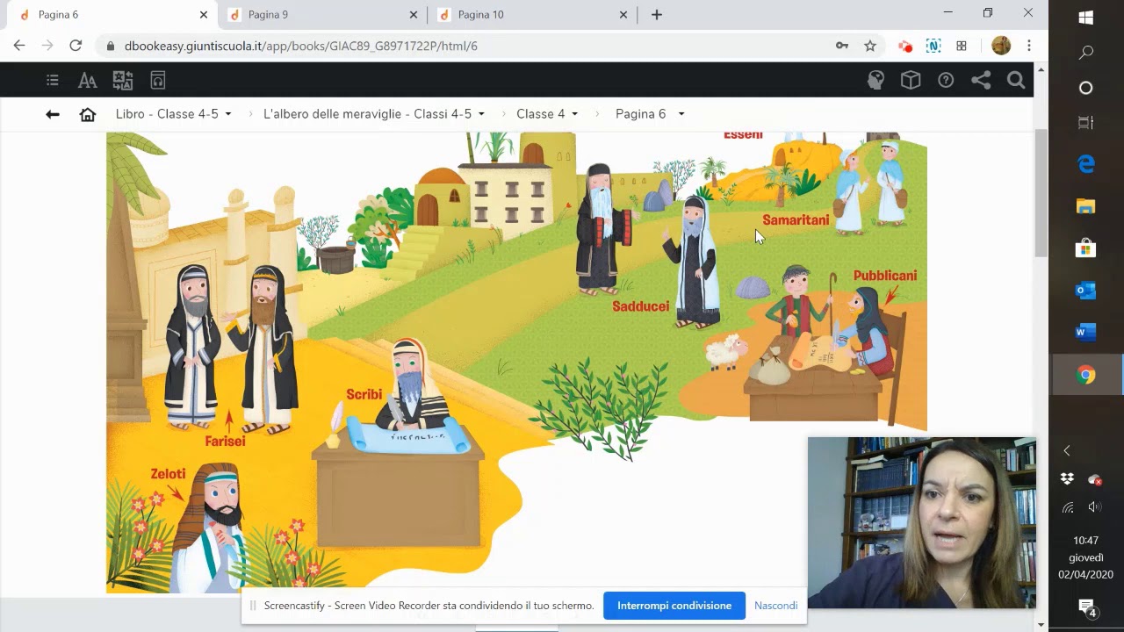Open the Chrome three-dot menu
The width and height of the screenshot is (1124, 632).
[x=1029, y=46]
